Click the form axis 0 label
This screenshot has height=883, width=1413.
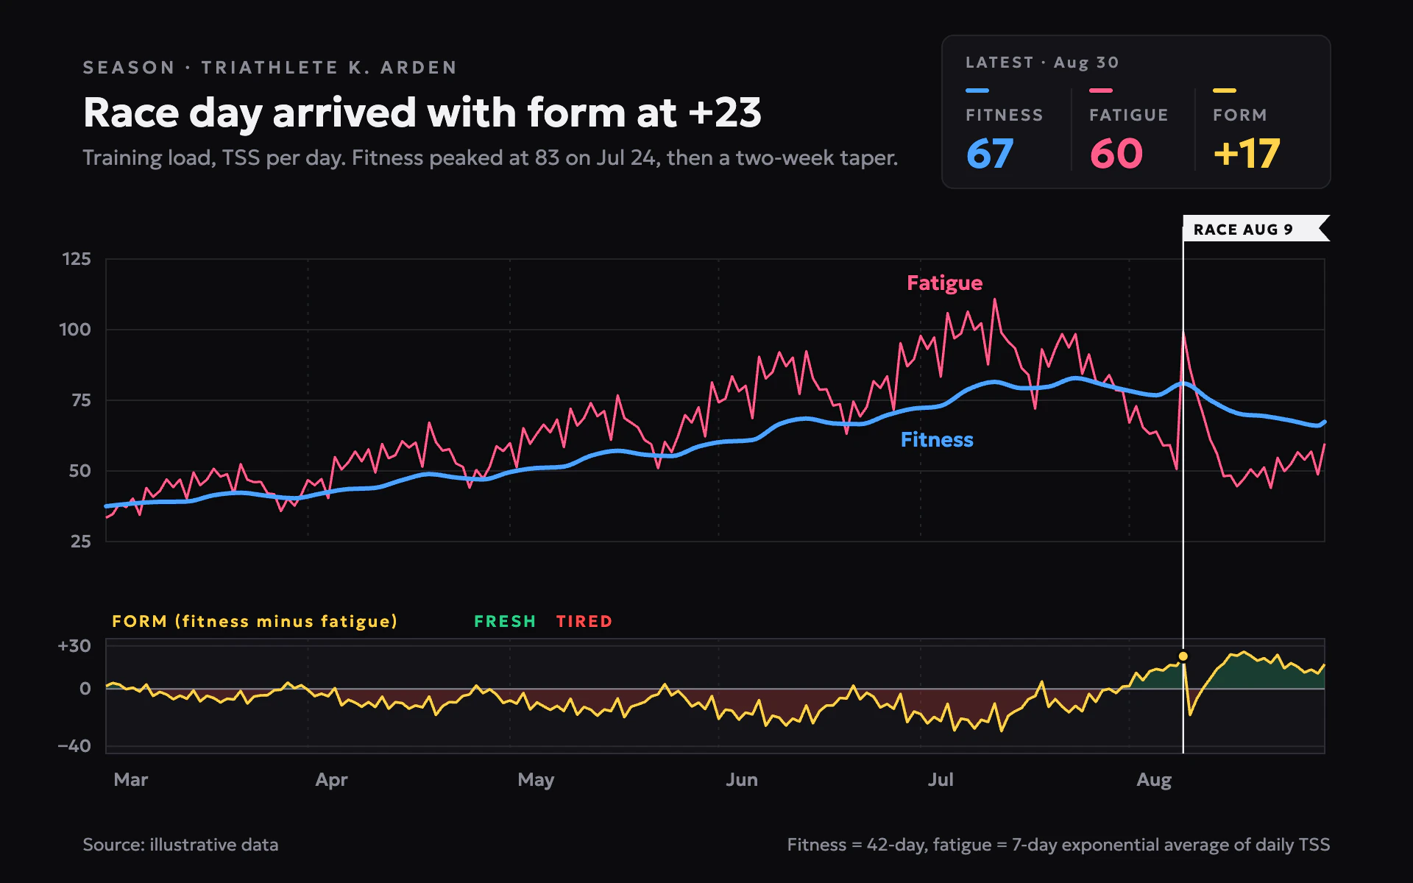[85, 689]
